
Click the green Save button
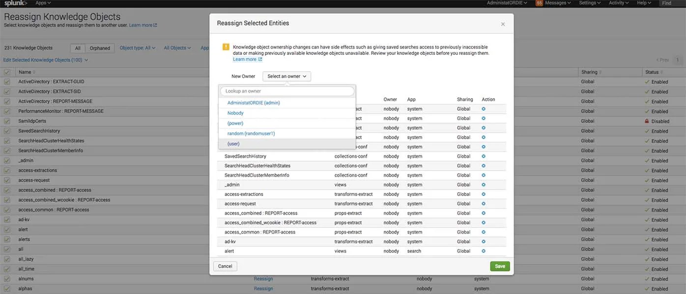pyautogui.click(x=499, y=266)
